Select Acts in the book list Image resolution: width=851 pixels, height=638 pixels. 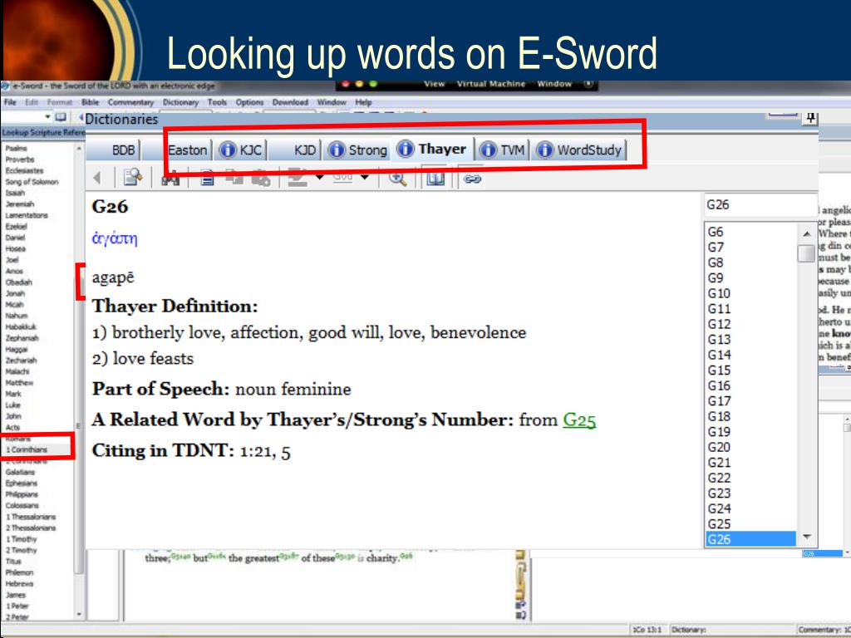click(x=13, y=428)
